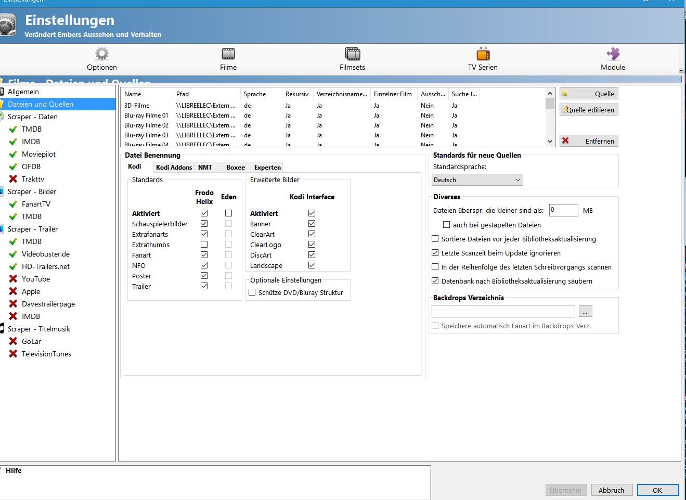686x500 pixels.
Task: Select Scraper - Daten in sidebar
Action: (33, 117)
